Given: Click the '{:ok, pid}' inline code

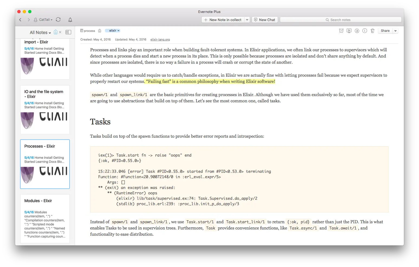Looking at the screenshot, I should coord(298,222).
